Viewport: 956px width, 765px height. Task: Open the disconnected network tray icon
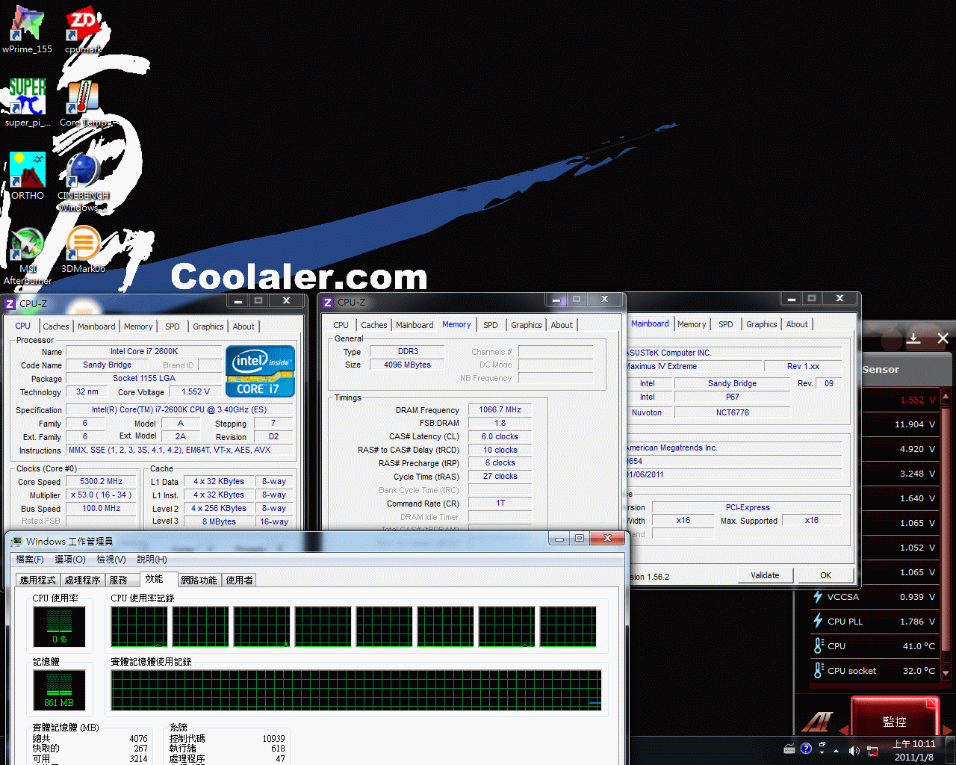coord(872,751)
